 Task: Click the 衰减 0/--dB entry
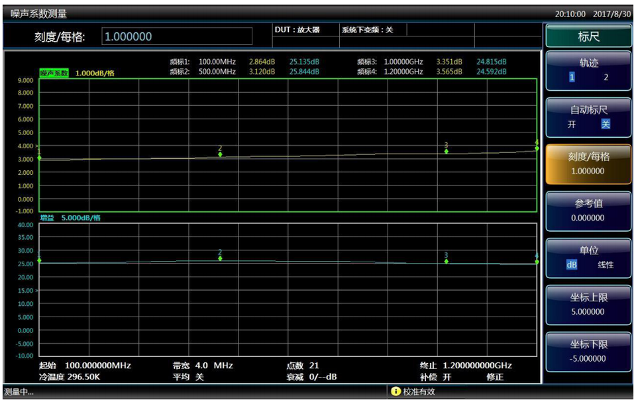pos(311,377)
